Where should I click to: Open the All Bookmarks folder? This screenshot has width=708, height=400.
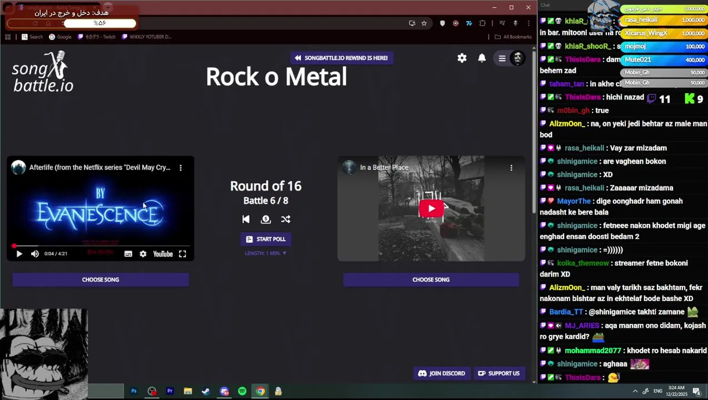pos(513,37)
